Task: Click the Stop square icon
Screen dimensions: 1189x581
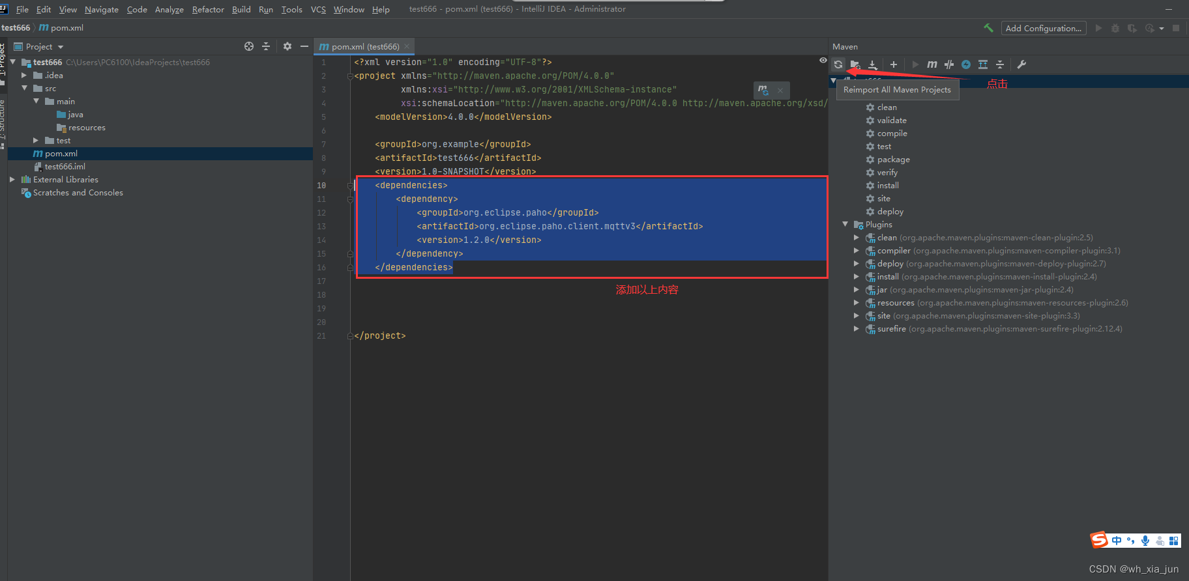Action: click(x=1176, y=28)
